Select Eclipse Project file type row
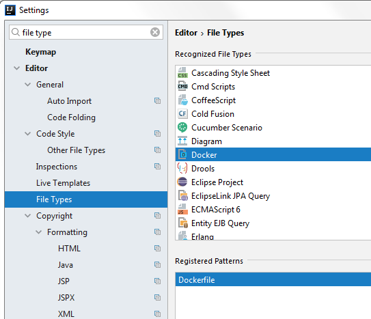Viewport: 371px width, 319px height. coord(273,182)
